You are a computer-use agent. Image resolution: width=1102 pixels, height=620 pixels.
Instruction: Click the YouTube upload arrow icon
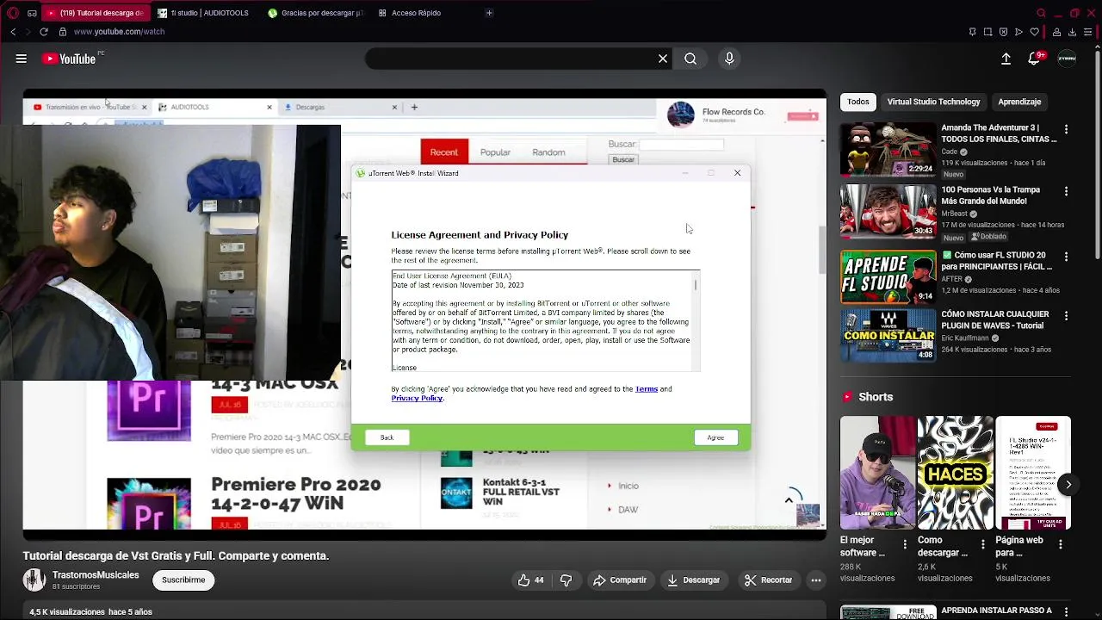coord(1006,59)
